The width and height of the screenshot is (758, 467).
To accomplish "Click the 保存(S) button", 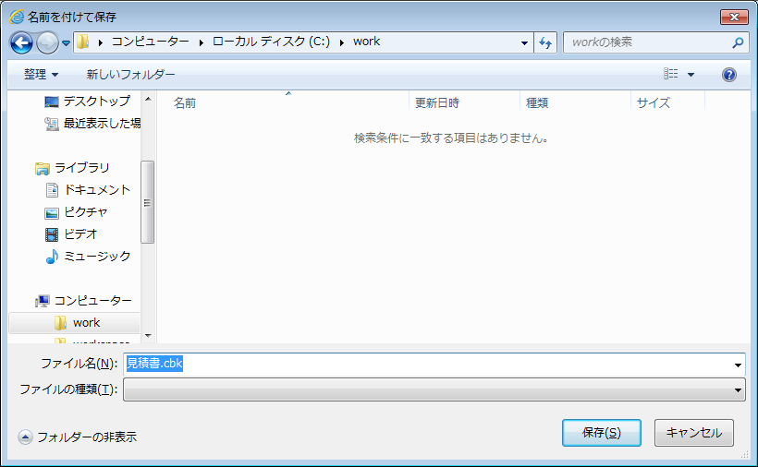I will pos(602,433).
